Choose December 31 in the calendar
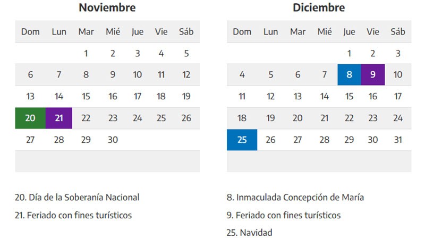425x239 pixels. [x=397, y=140]
